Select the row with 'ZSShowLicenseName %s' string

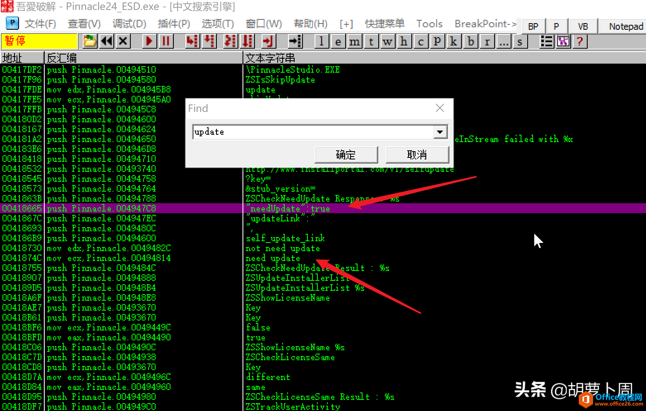(x=323, y=347)
